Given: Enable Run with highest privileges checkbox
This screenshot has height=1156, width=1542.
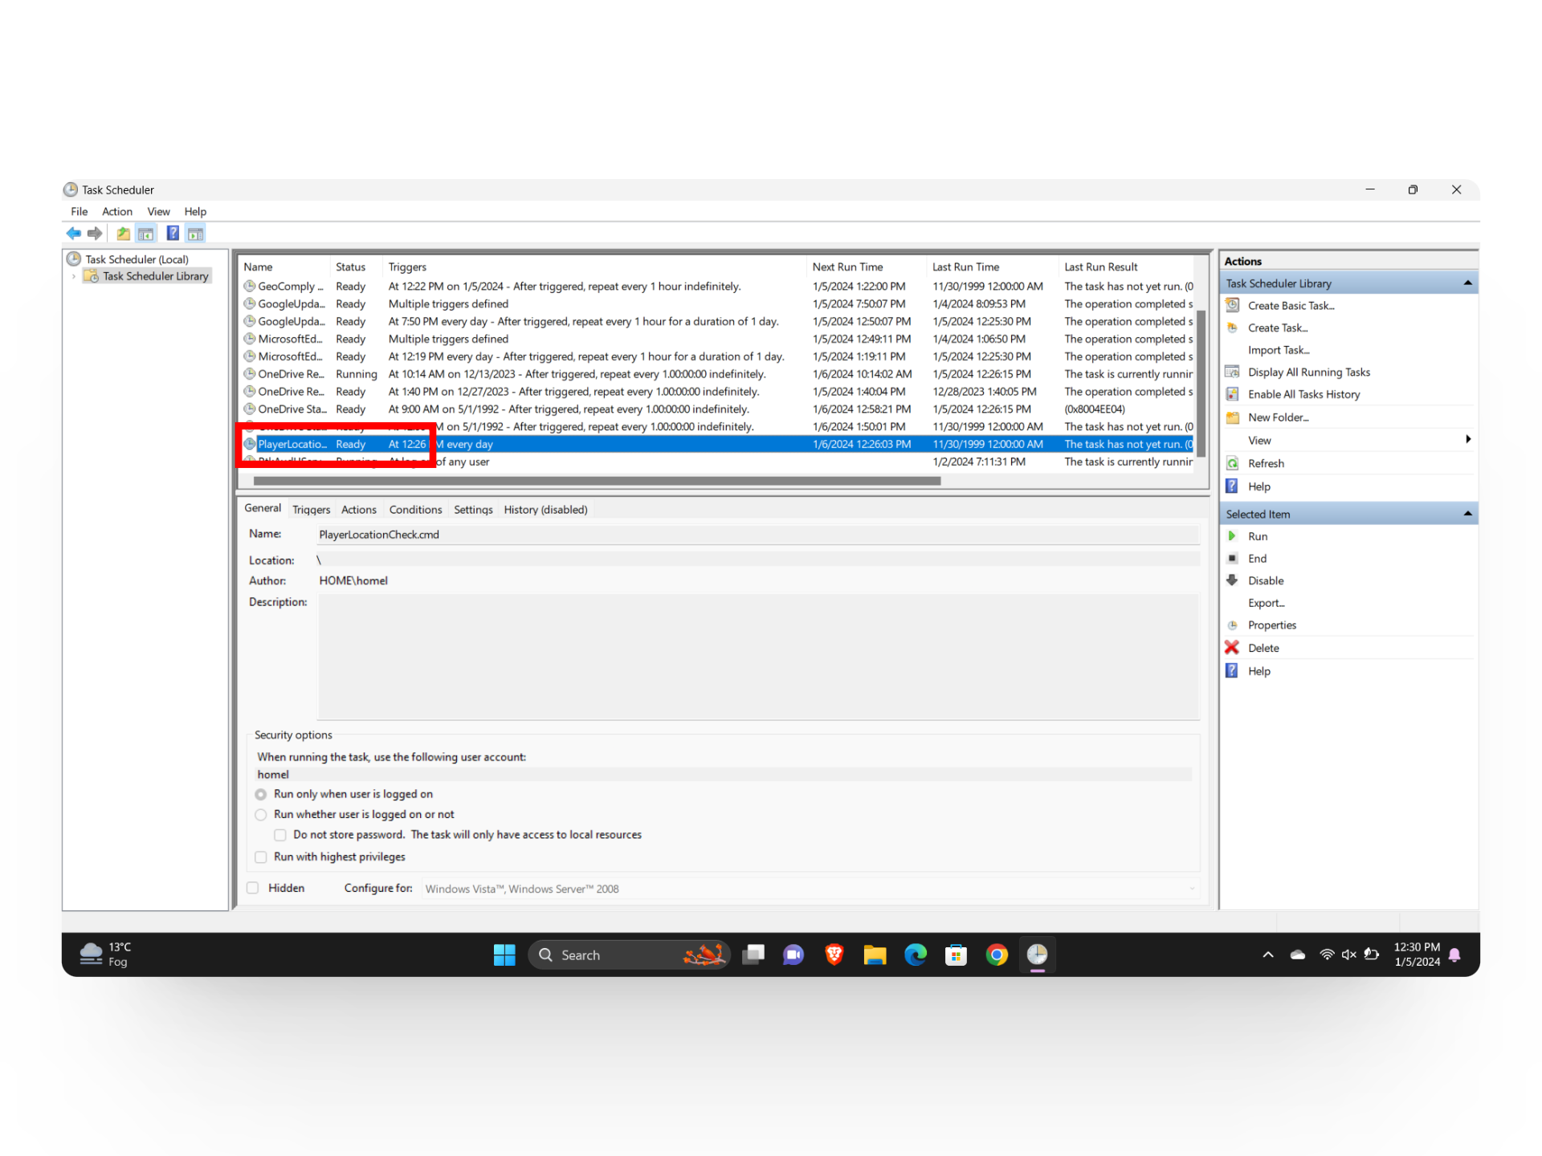Looking at the screenshot, I should tap(261, 857).
